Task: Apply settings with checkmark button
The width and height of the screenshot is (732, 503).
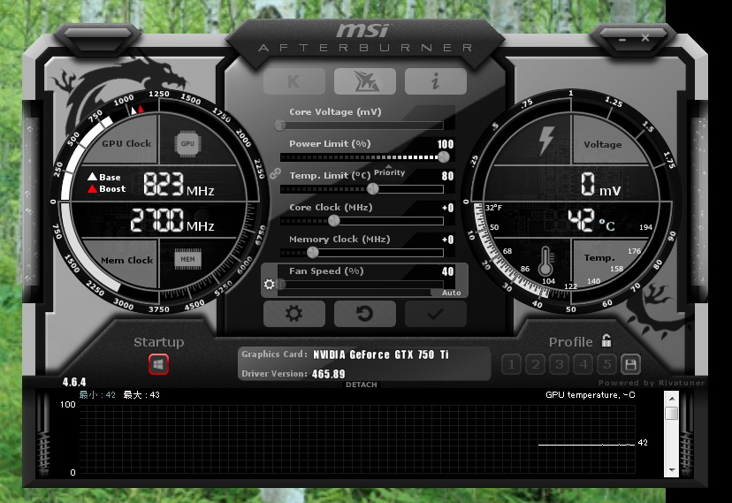Action: (x=436, y=314)
